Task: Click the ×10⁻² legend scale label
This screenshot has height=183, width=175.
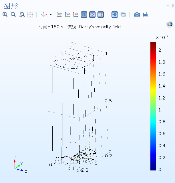Action: pyautogui.click(x=162, y=37)
